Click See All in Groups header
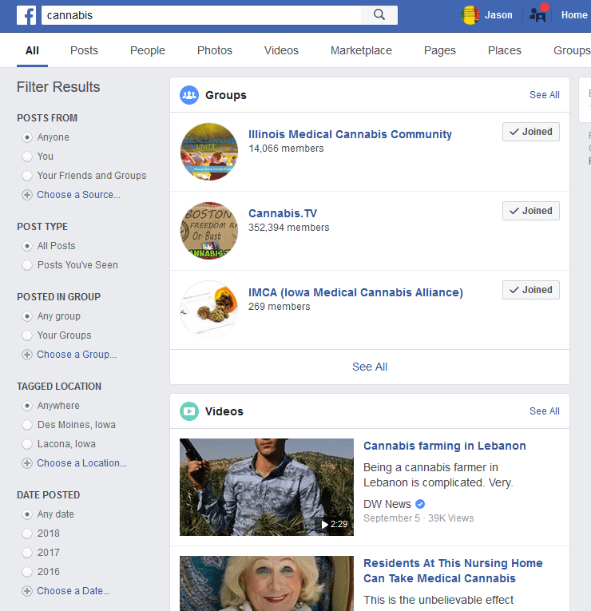Viewport: 591px width, 611px height. (x=544, y=95)
